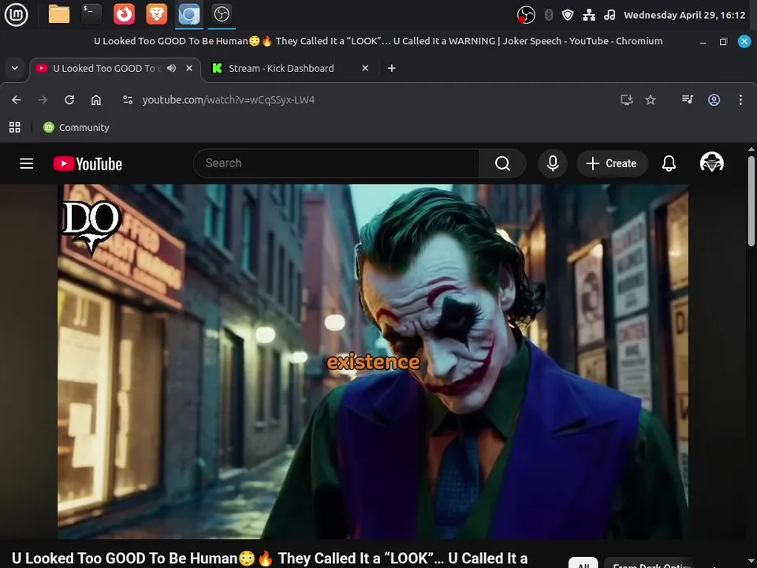Launch the file manager from the panel
Viewport: 757px width, 568px height.
[x=59, y=14]
